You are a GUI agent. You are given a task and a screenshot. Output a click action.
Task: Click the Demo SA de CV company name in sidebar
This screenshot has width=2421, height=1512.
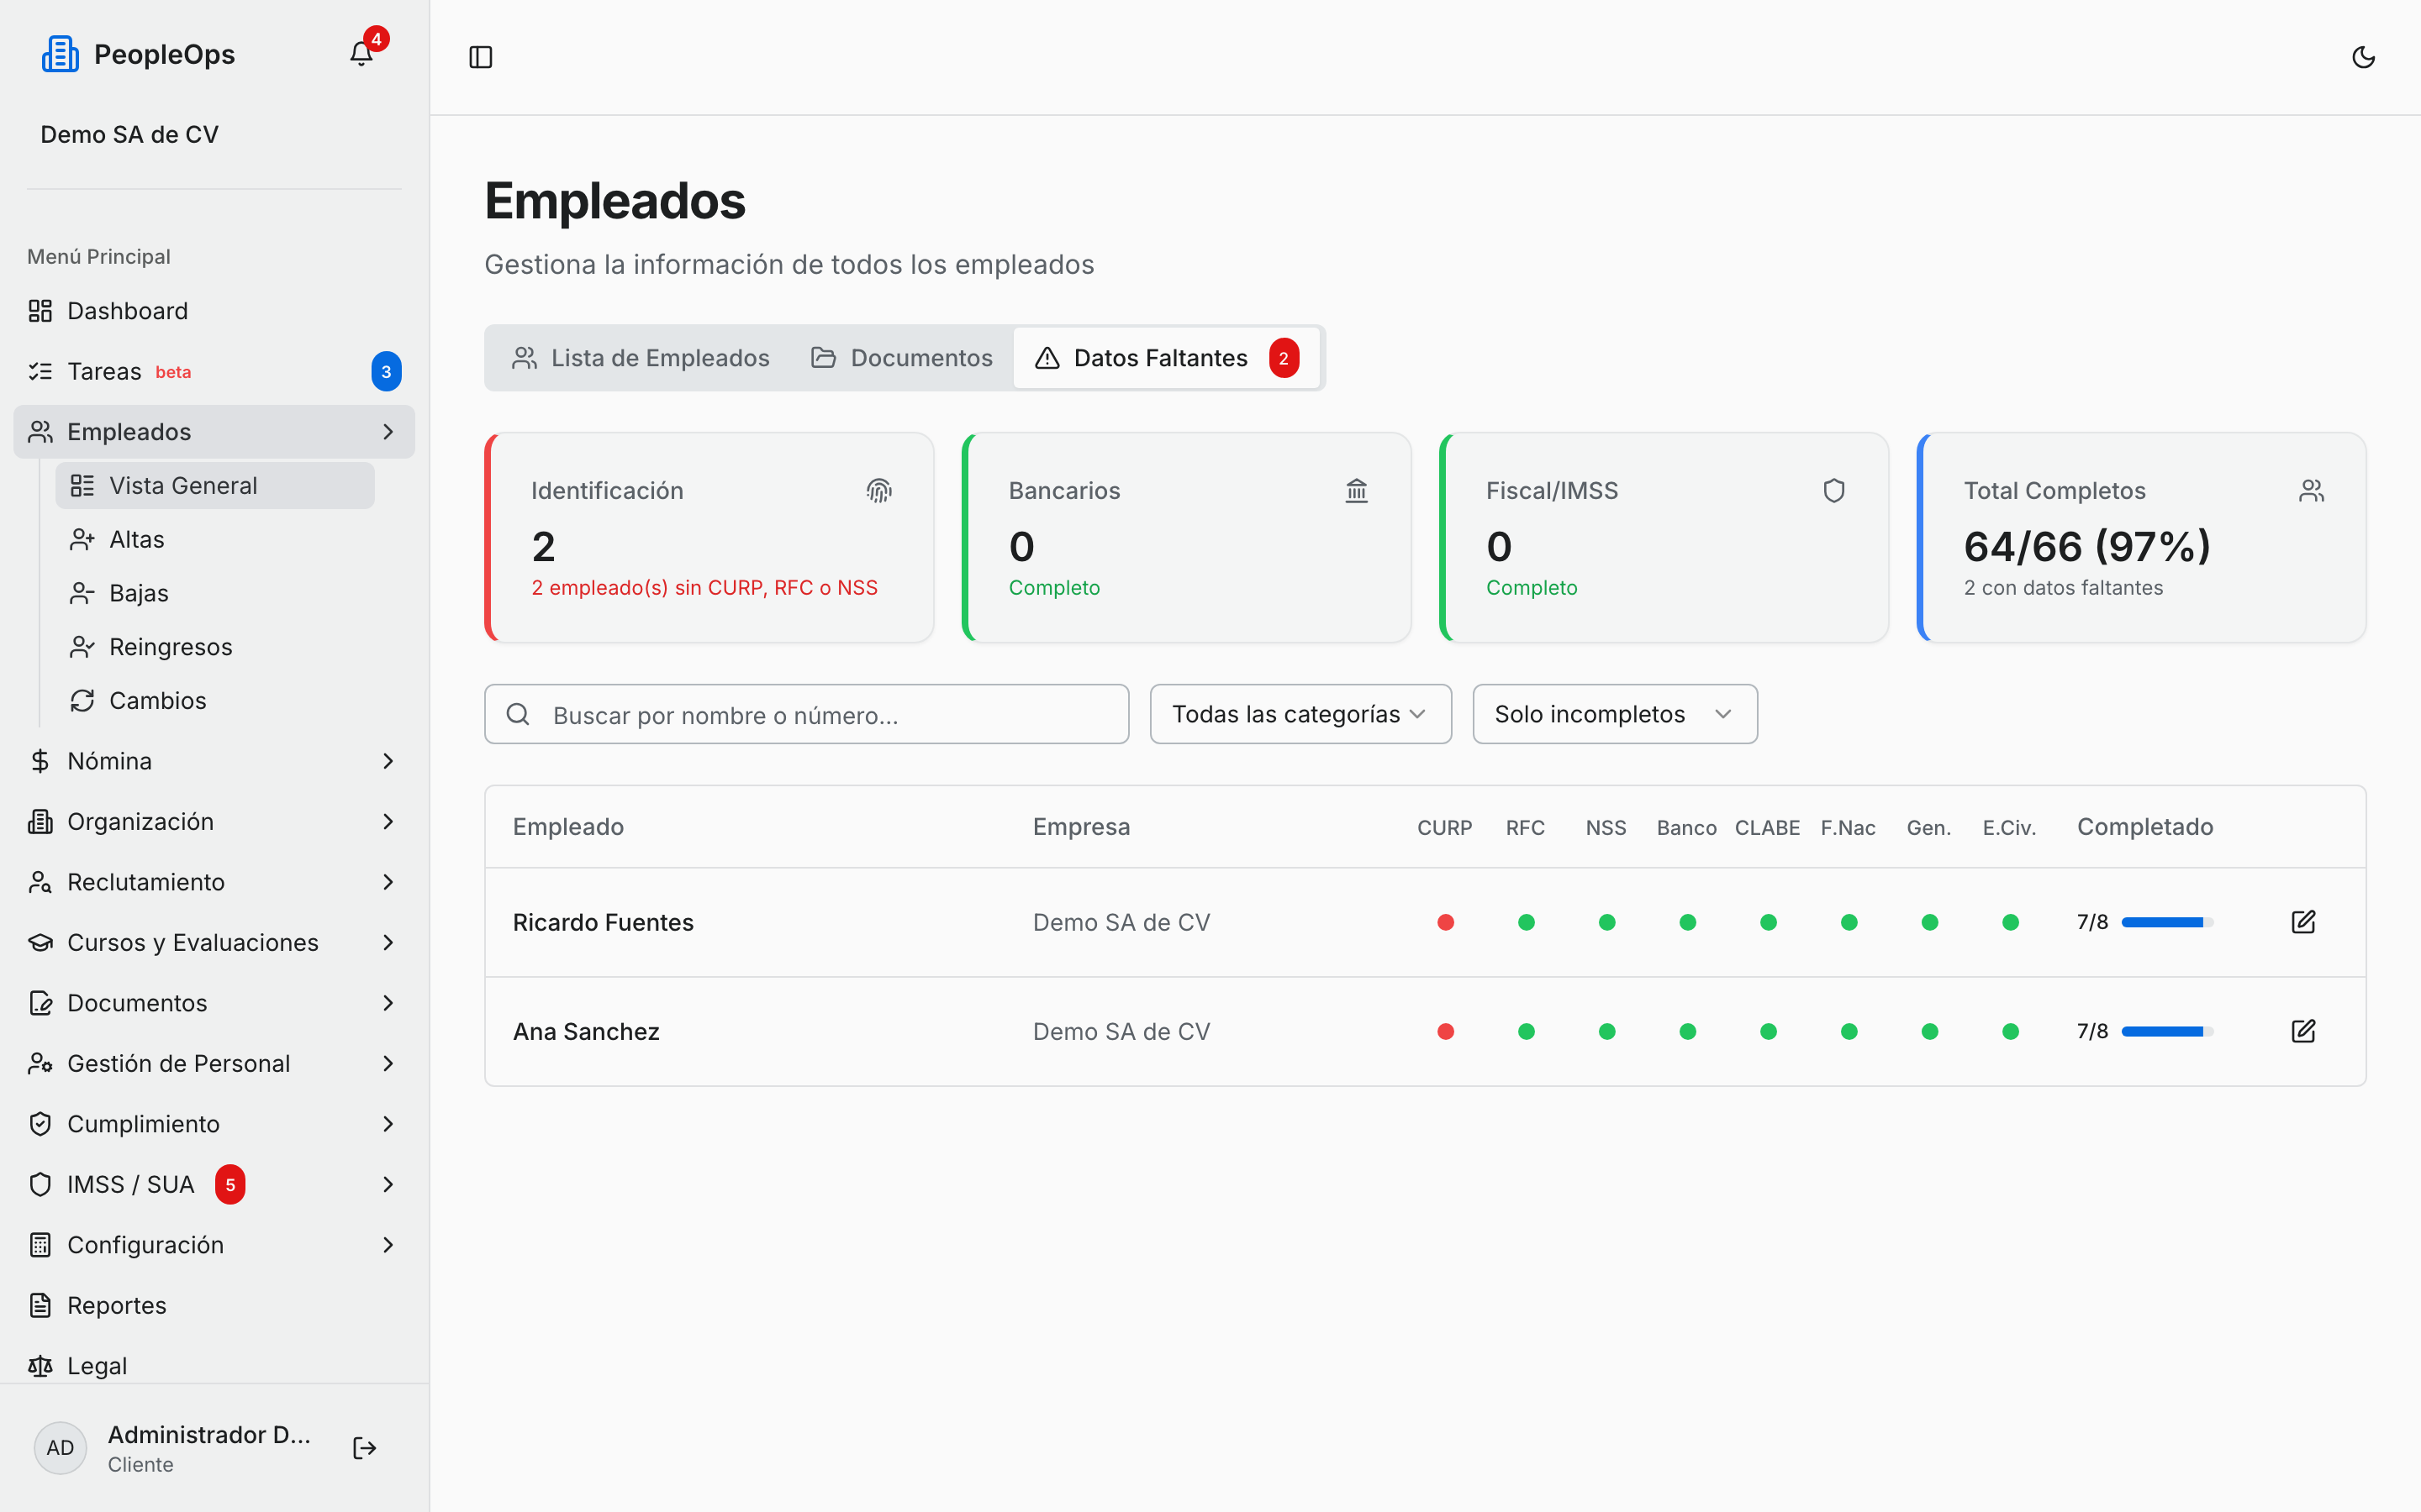[x=129, y=135]
